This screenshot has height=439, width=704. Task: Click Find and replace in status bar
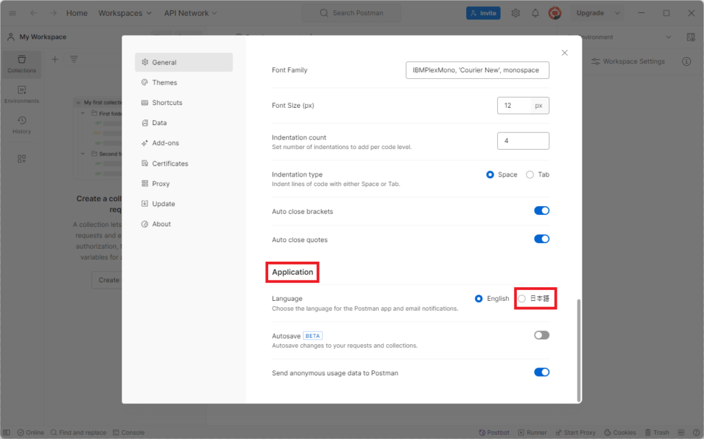[78, 432]
